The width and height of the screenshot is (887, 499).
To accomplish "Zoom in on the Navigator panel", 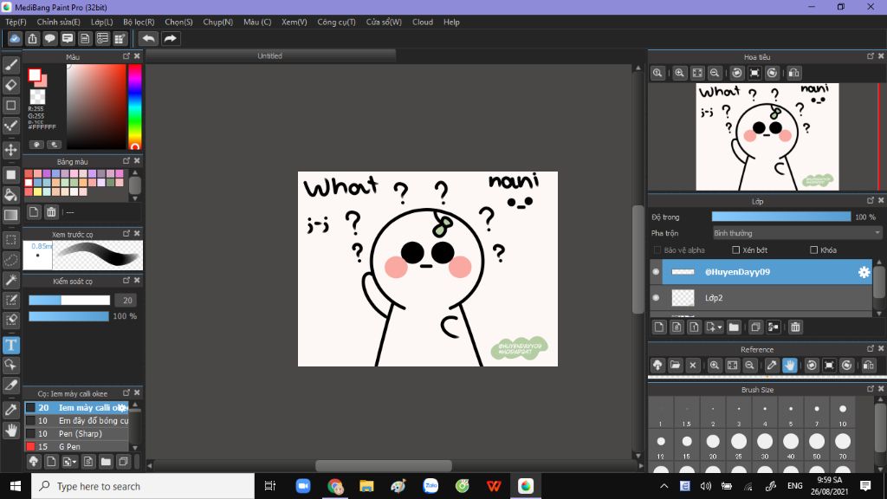I will pos(679,73).
